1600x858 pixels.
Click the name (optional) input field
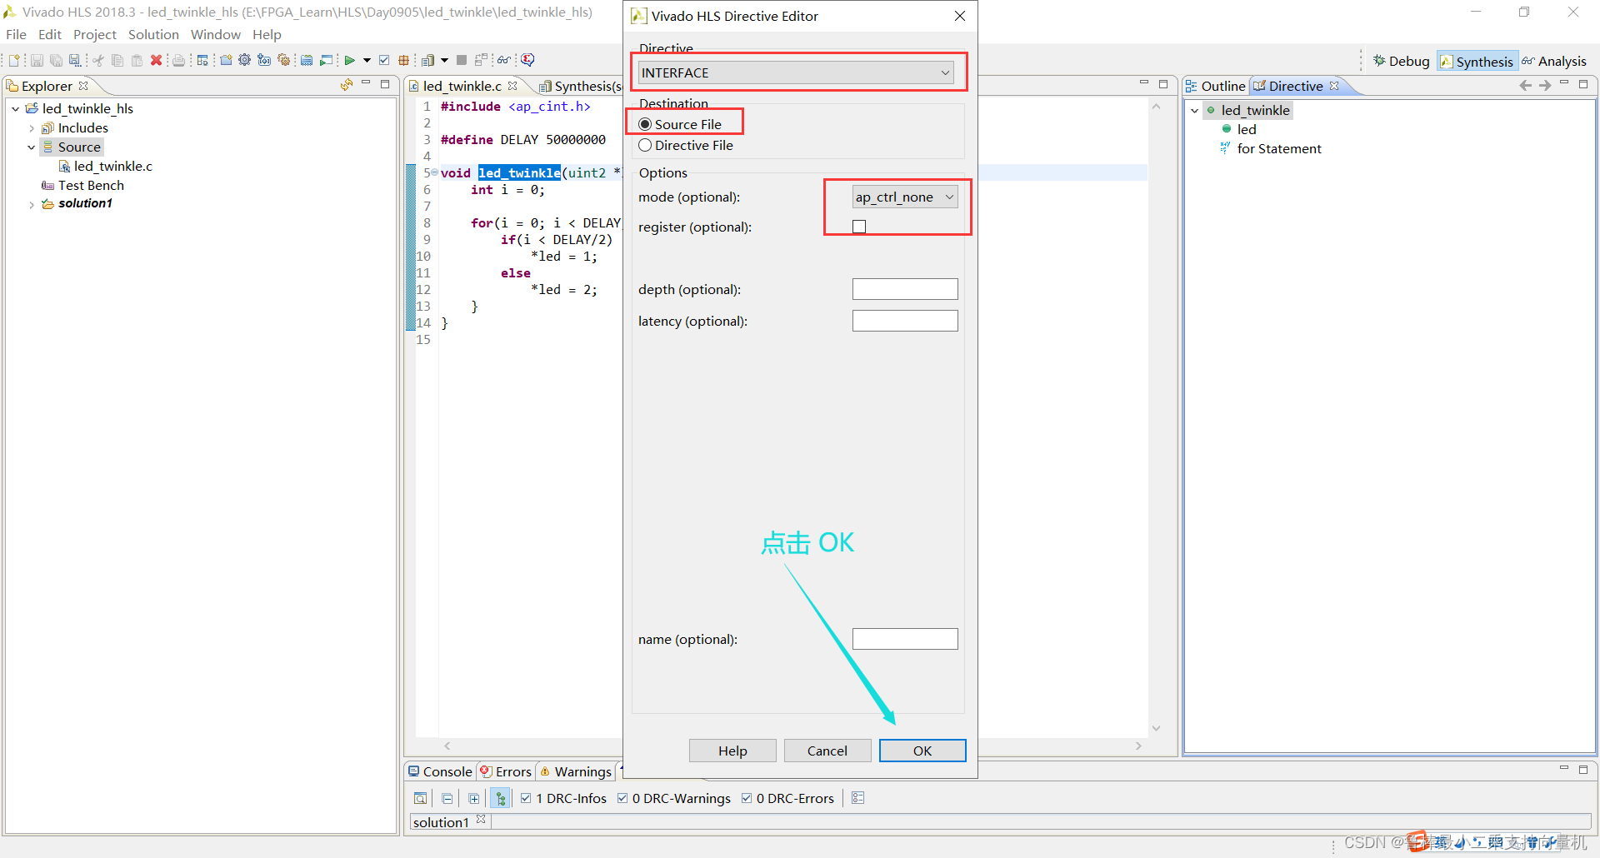point(905,639)
